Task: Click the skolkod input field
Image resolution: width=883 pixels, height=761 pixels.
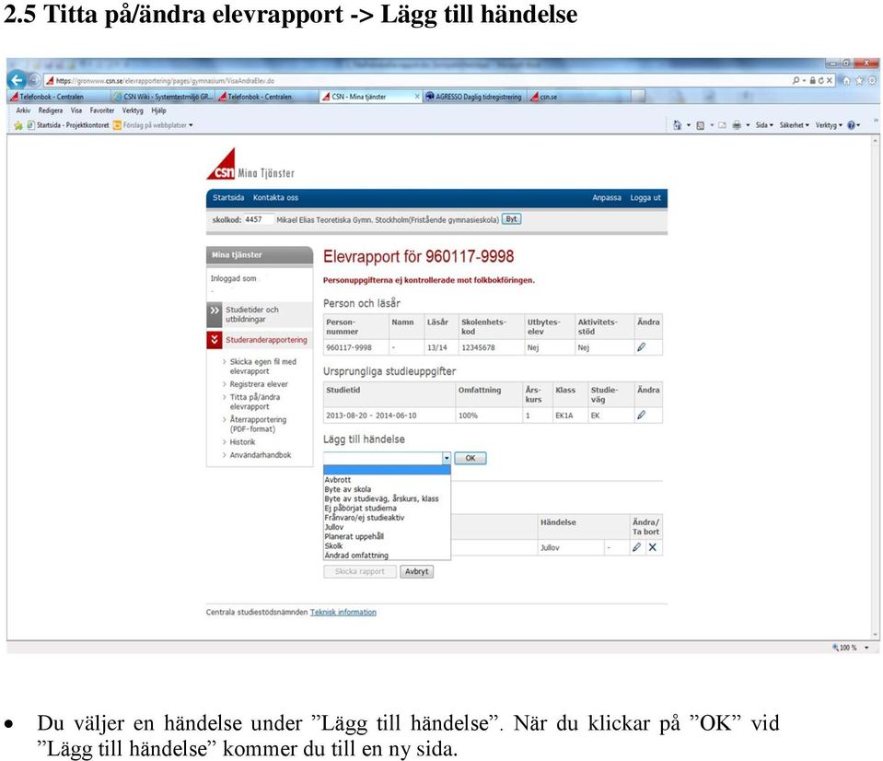Action: pyautogui.click(x=259, y=219)
